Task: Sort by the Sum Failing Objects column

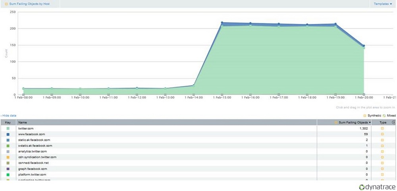Action: (353, 123)
